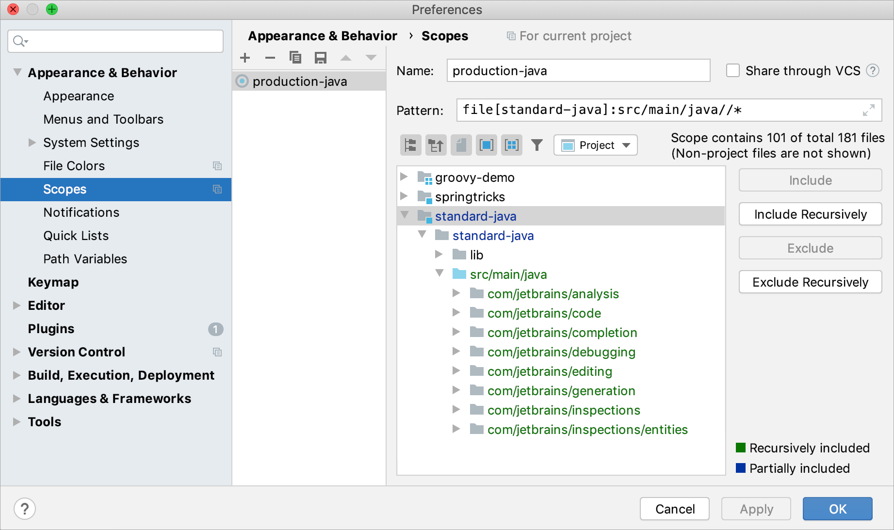This screenshot has height=530, width=894.
Task: Open help for Share through VCS
Action: pos(873,71)
